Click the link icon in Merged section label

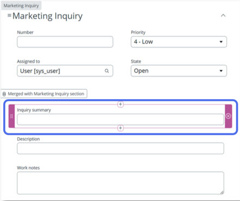click(x=4, y=94)
